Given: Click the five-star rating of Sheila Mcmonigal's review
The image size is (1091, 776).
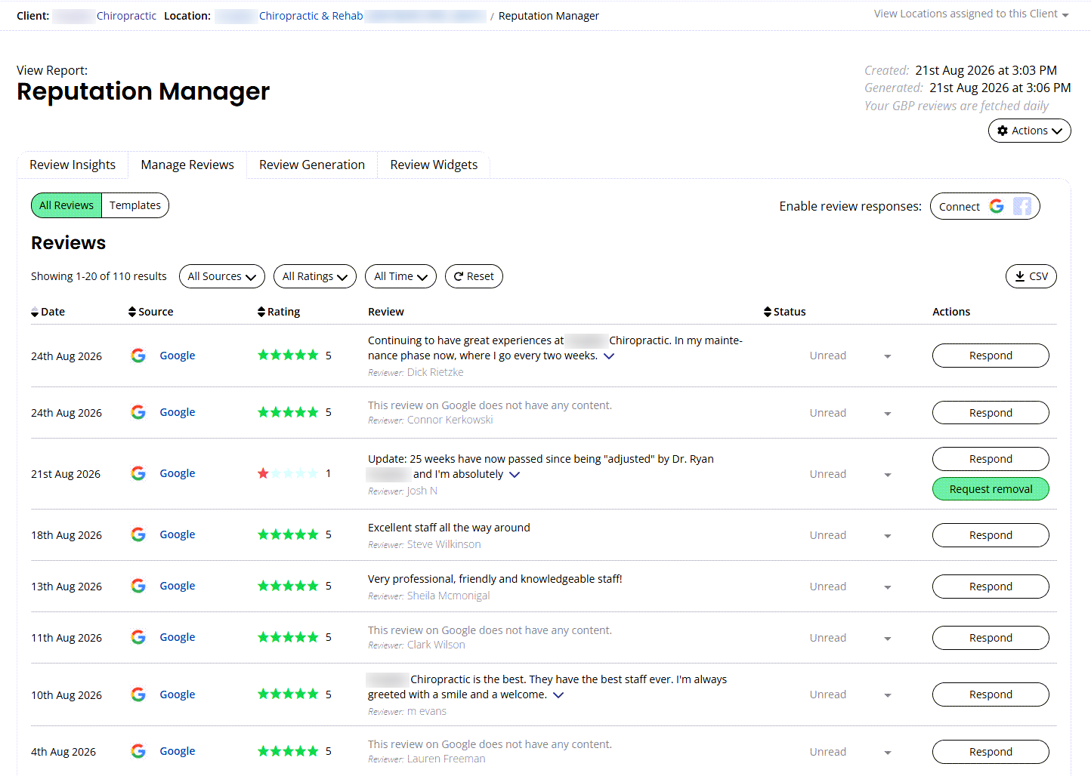Looking at the screenshot, I should pyautogui.click(x=288, y=586).
